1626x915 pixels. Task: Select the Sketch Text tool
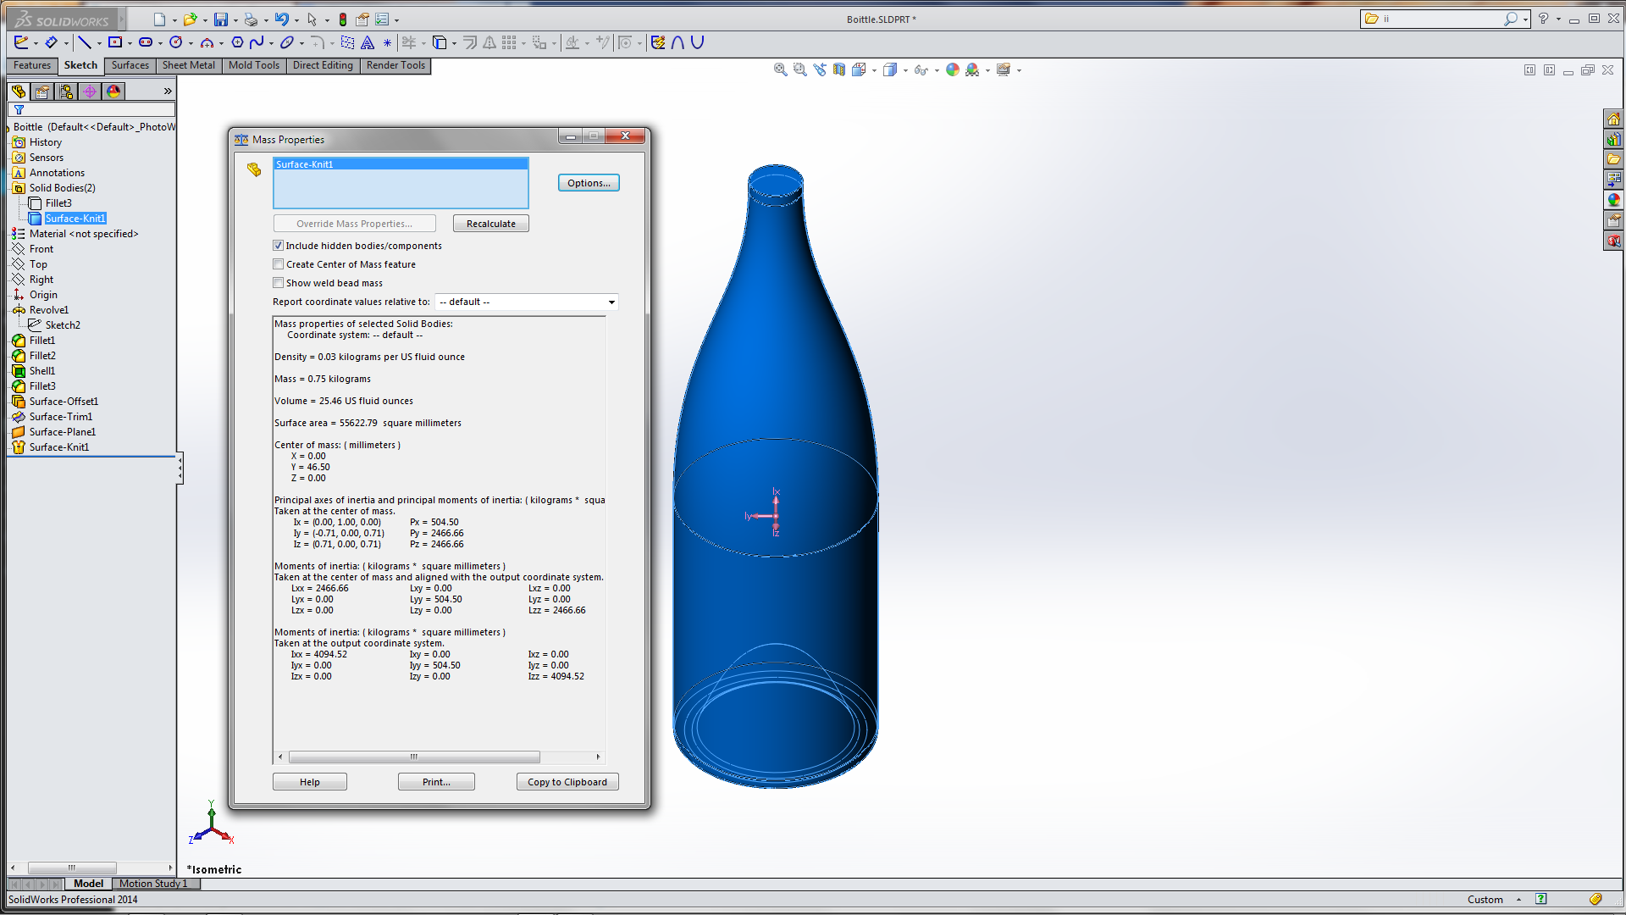[x=368, y=42]
